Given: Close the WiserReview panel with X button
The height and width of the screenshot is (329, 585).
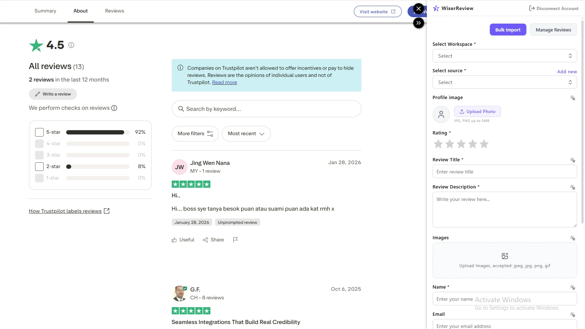Looking at the screenshot, I should (419, 9).
